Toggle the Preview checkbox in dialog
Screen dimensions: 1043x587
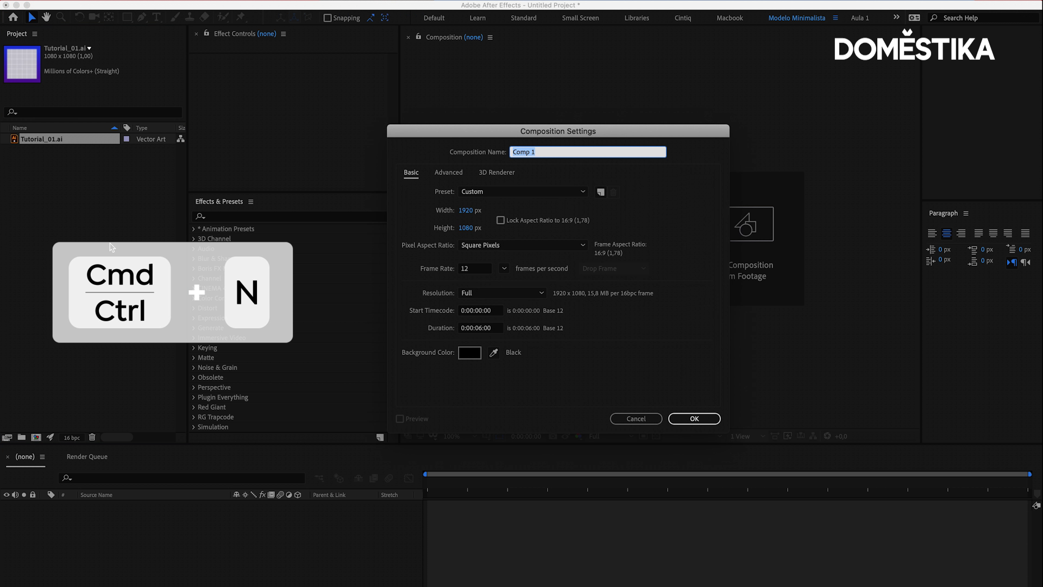pos(400,419)
